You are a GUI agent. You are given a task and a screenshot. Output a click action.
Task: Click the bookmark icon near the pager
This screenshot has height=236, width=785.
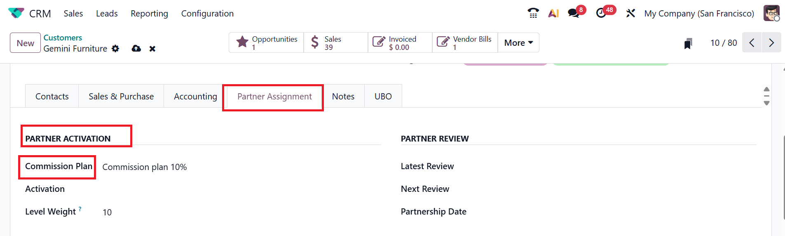688,43
